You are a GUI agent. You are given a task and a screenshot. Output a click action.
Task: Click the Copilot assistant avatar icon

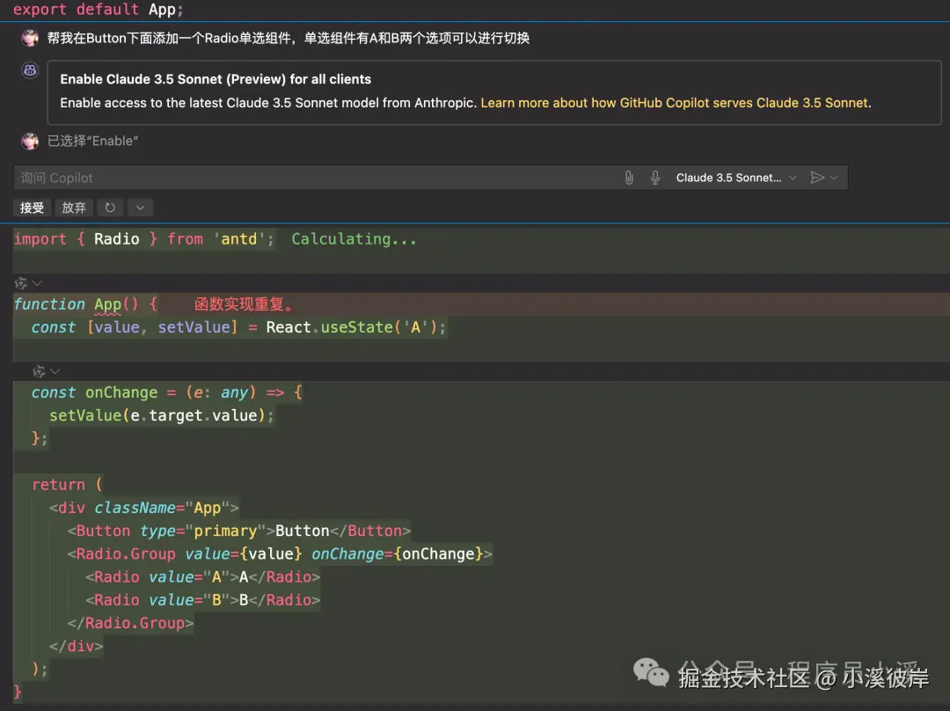coord(29,70)
